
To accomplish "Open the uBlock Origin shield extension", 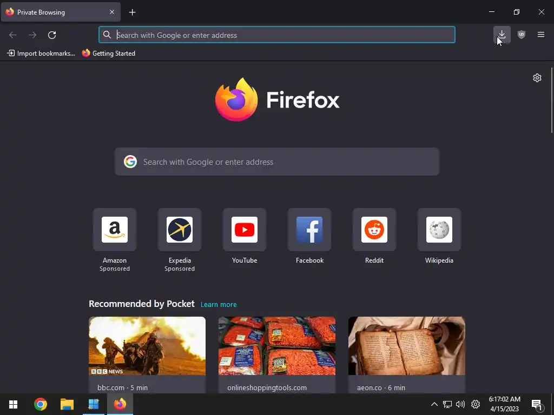I will tap(522, 35).
